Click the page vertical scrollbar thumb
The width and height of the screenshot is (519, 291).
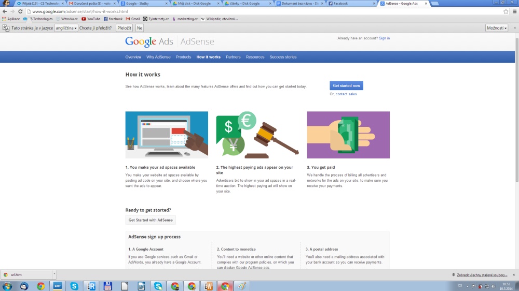pyautogui.click(x=517, y=109)
